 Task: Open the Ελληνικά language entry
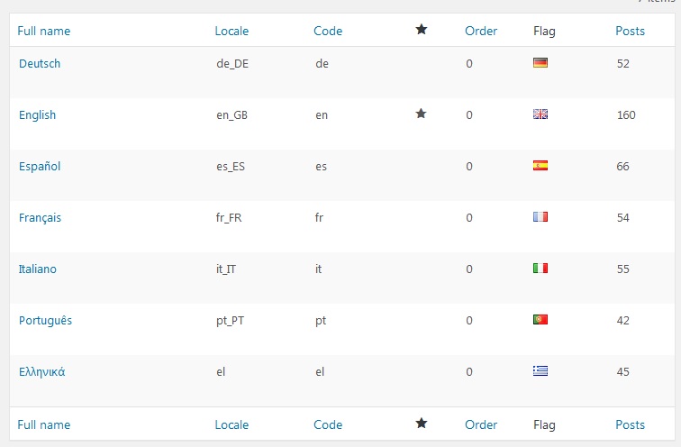(x=41, y=372)
